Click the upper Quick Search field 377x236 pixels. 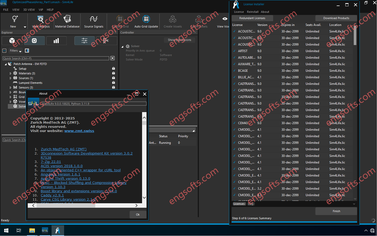pyautogui.click(x=56, y=58)
